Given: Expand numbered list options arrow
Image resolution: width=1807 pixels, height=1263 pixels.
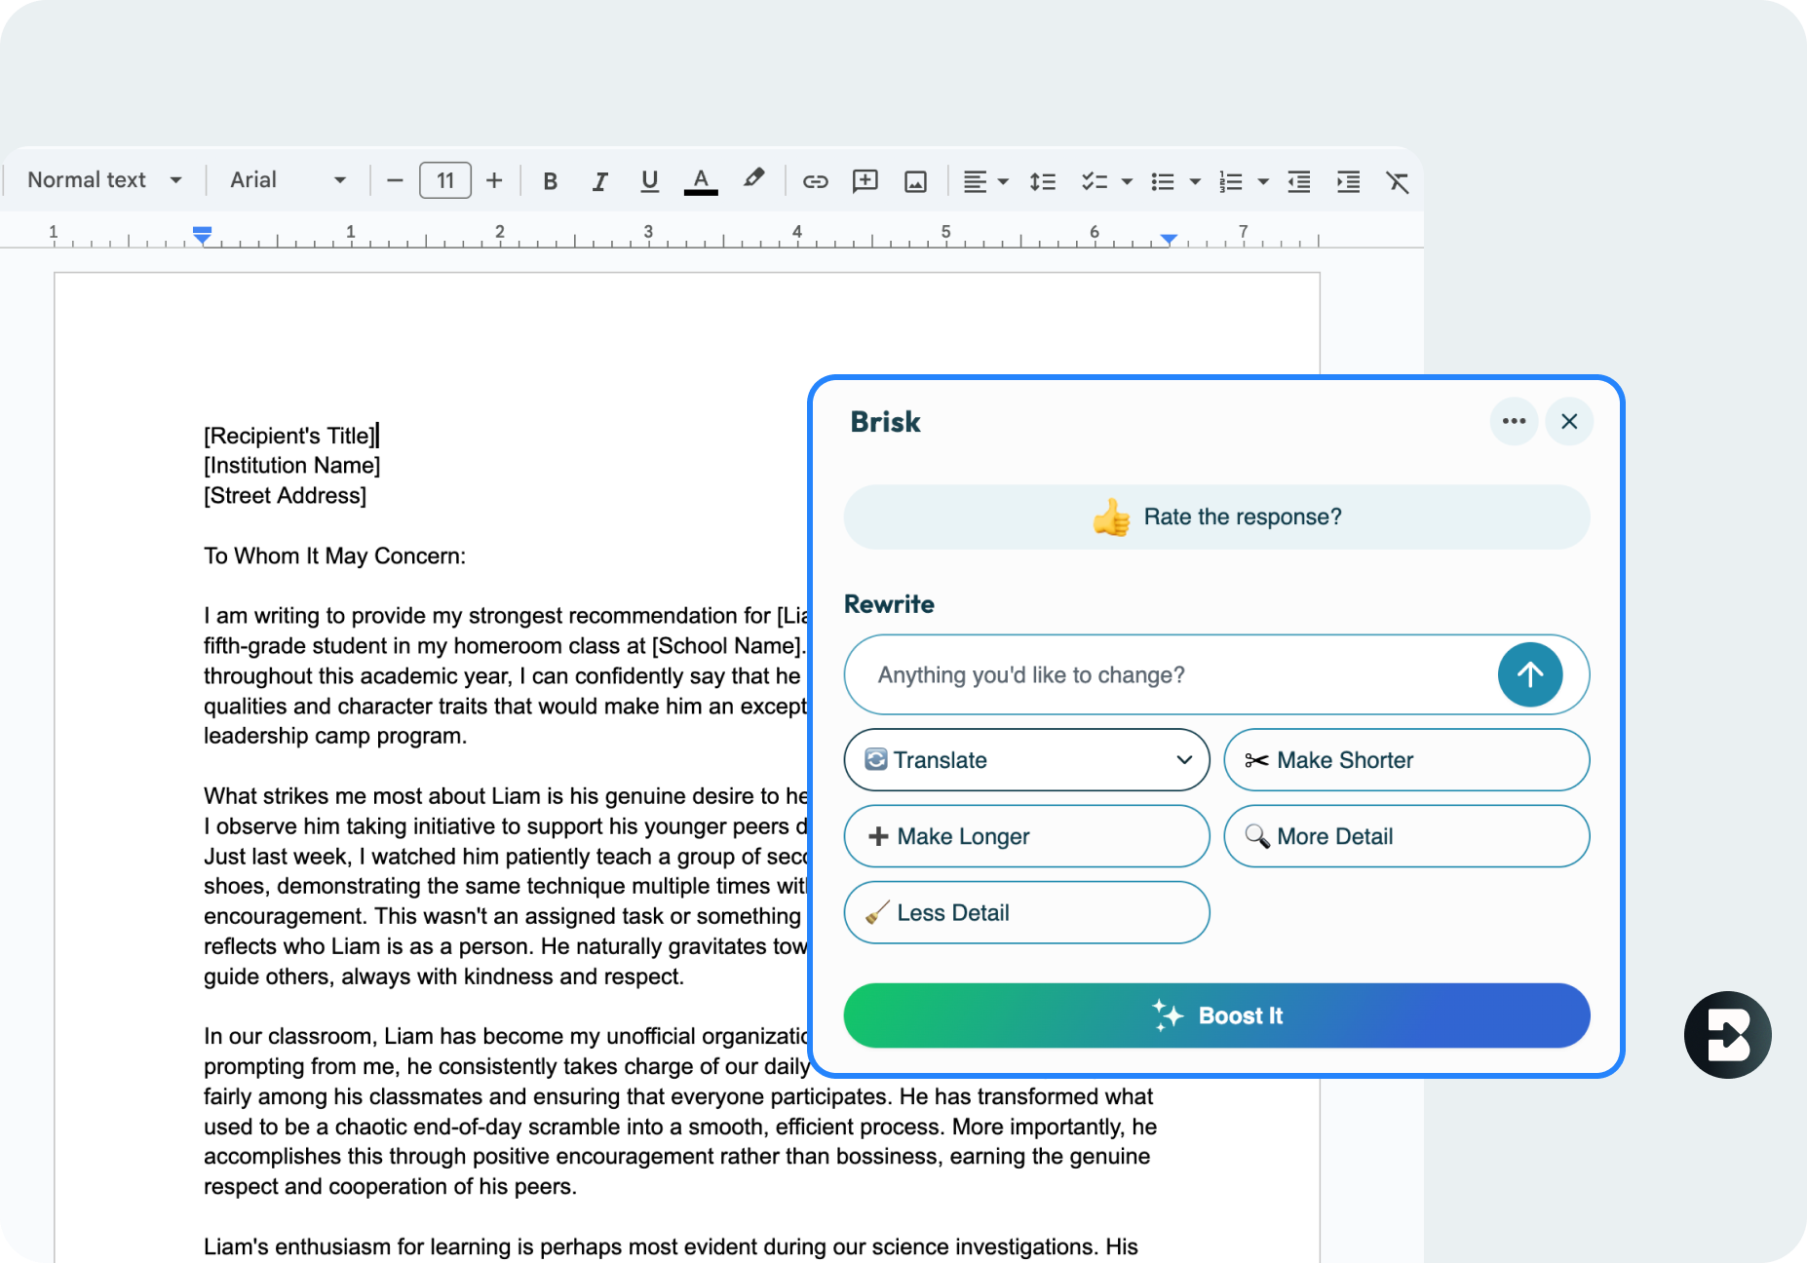Looking at the screenshot, I should coord(1263,181).
